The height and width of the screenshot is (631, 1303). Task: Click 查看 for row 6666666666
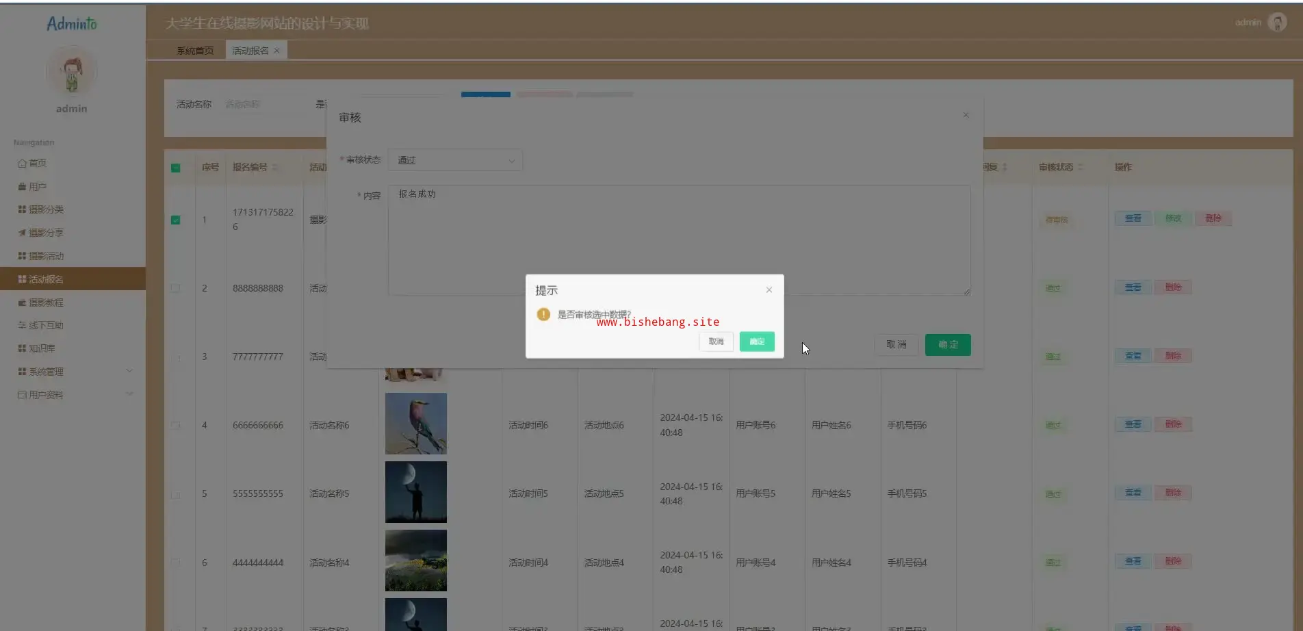1133,424
